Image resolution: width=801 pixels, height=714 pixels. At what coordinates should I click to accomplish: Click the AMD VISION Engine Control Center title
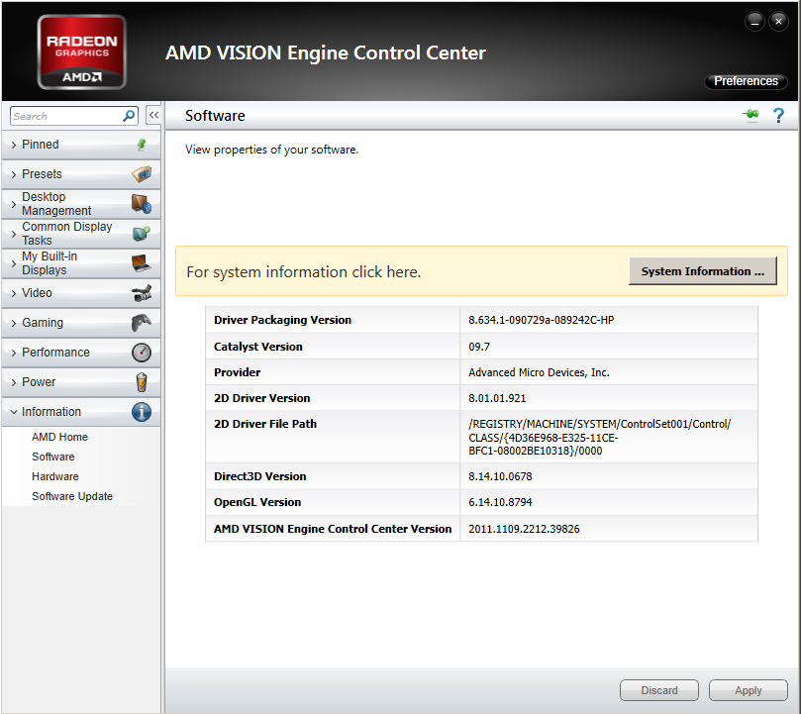coord(326,52)
